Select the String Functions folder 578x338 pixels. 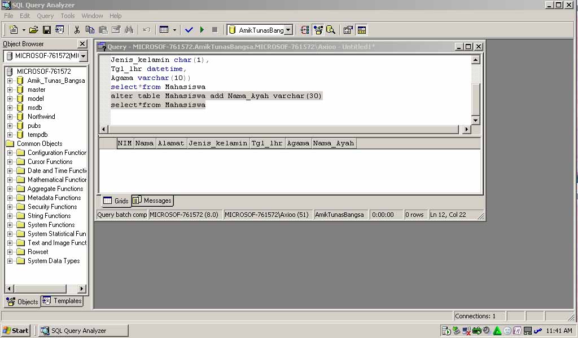49,216
